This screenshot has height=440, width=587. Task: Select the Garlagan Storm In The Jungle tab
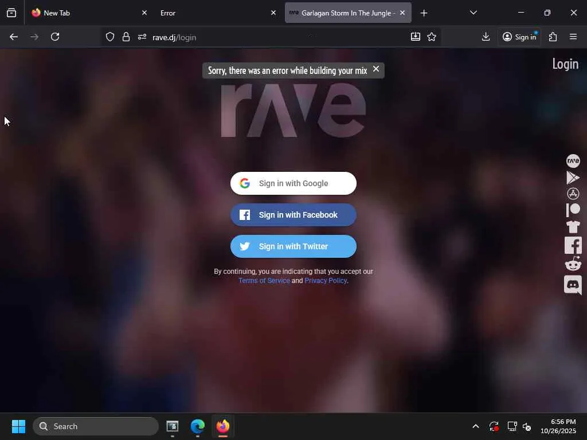[348, 13]
